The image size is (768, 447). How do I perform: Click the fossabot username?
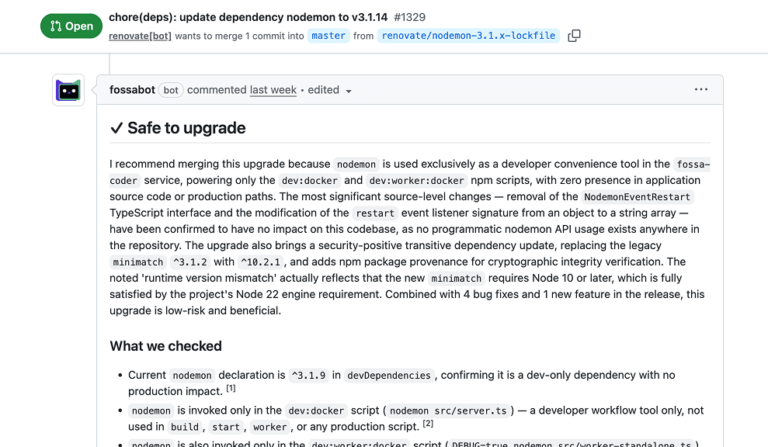tap(132, 89)
